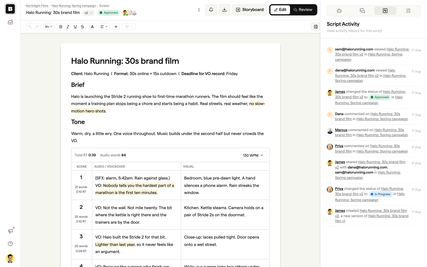Click dana@halorunning.com viewed activity entry
427x267 pixels.
click(374, 76)
